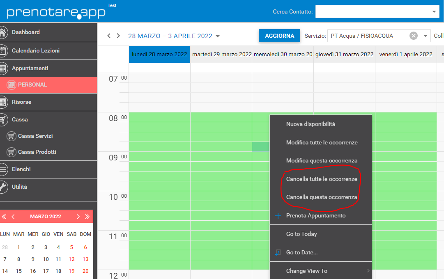Click the Elenchi list icon

click(x=3, y=169)
